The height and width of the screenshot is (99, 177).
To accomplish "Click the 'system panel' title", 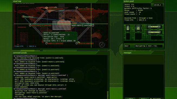I will (x=129, y=1).
